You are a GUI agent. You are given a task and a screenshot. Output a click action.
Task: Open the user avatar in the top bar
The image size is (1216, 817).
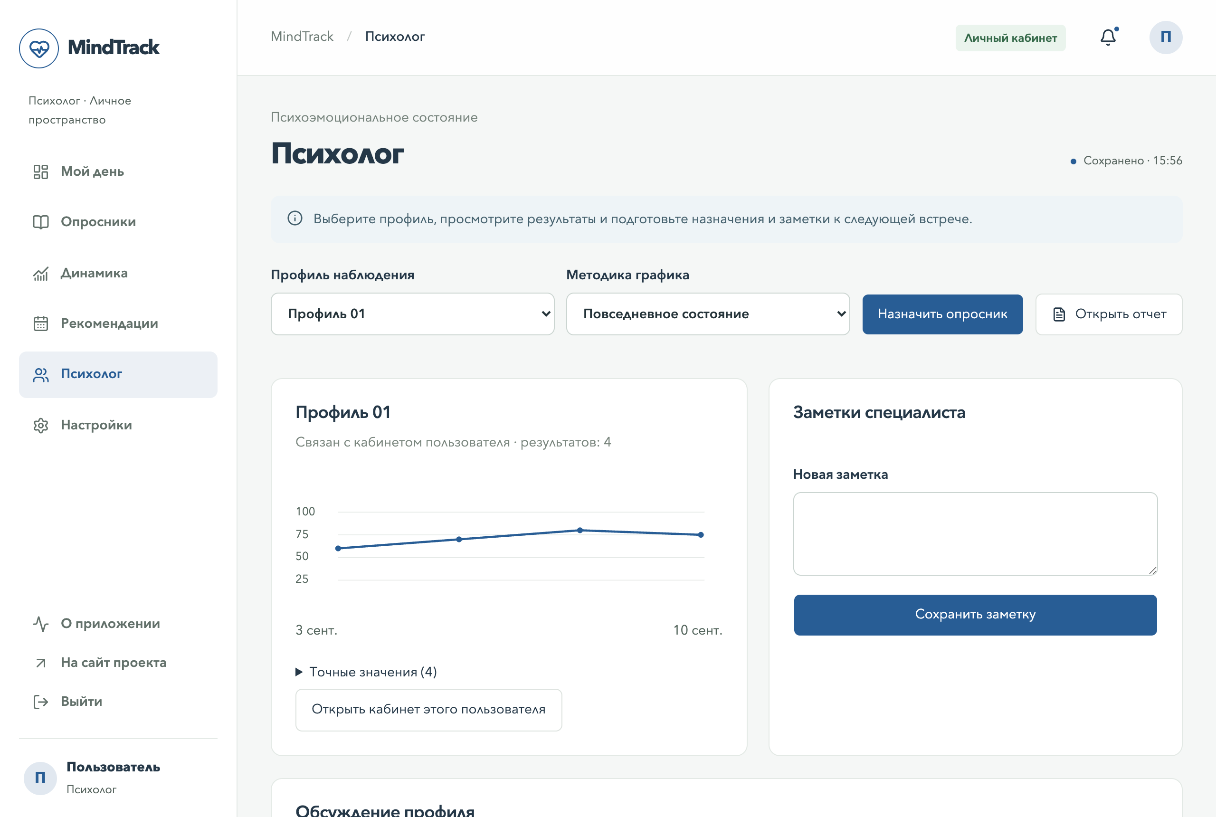point(1166,38)
